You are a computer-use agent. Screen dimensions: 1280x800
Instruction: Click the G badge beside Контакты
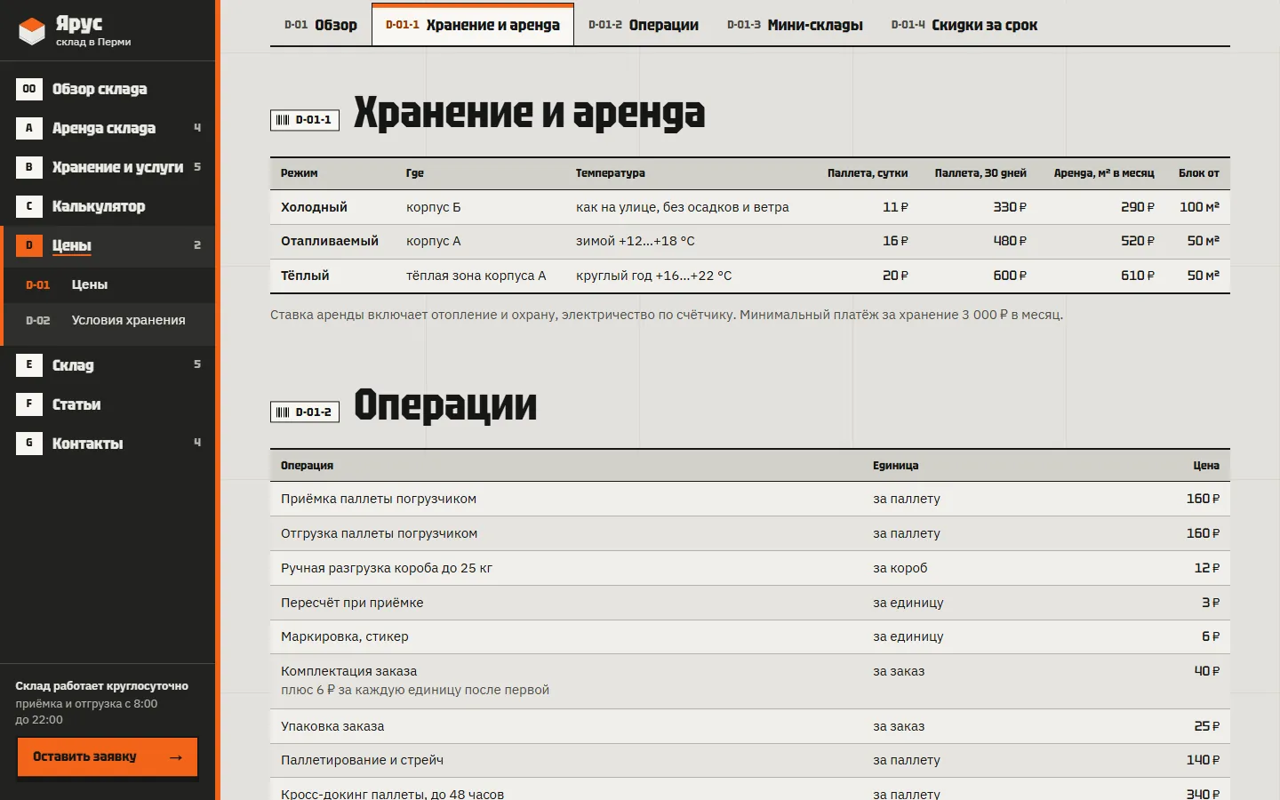tap(29, 443)
